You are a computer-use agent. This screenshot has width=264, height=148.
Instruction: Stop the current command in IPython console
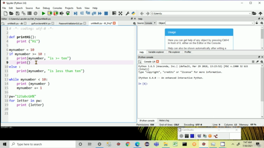pos(253,62)
